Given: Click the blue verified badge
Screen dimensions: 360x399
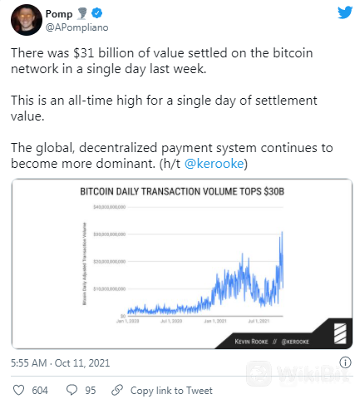Looking at the screenshot, I should click(96, 13).
